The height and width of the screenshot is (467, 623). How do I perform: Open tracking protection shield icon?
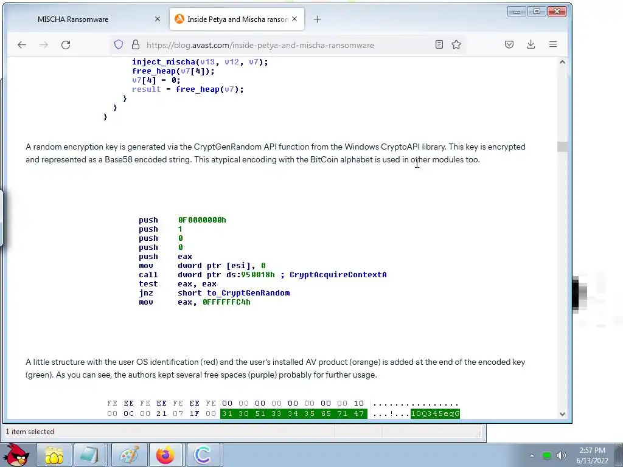[x=119, y=44]
